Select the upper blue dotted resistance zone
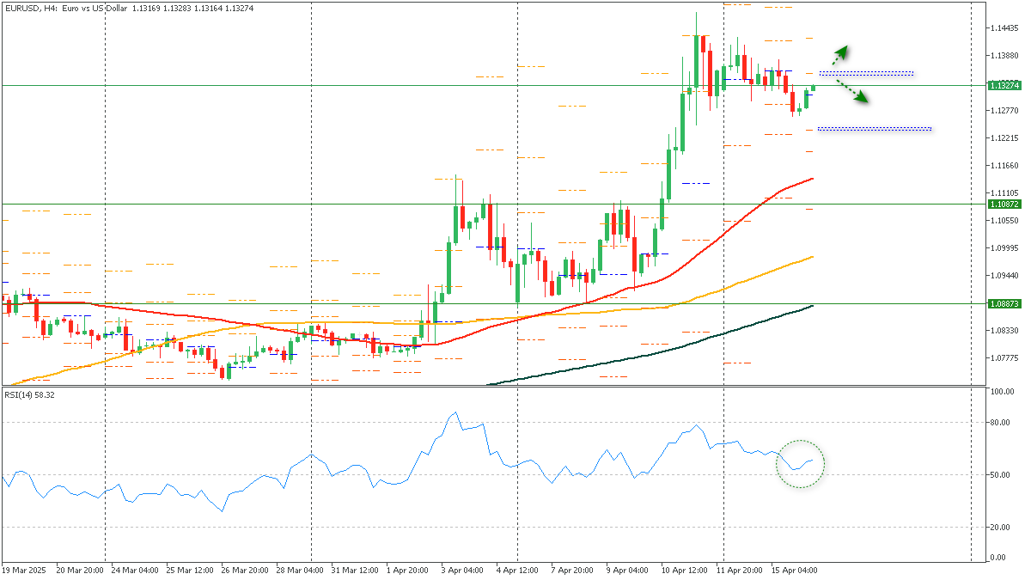The image size is (1031, 580). 866,73
